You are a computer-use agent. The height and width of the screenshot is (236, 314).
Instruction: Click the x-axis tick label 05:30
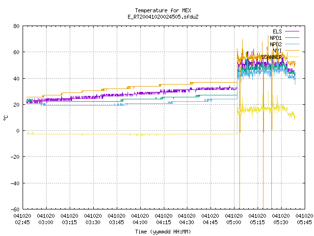click(281, 222)
